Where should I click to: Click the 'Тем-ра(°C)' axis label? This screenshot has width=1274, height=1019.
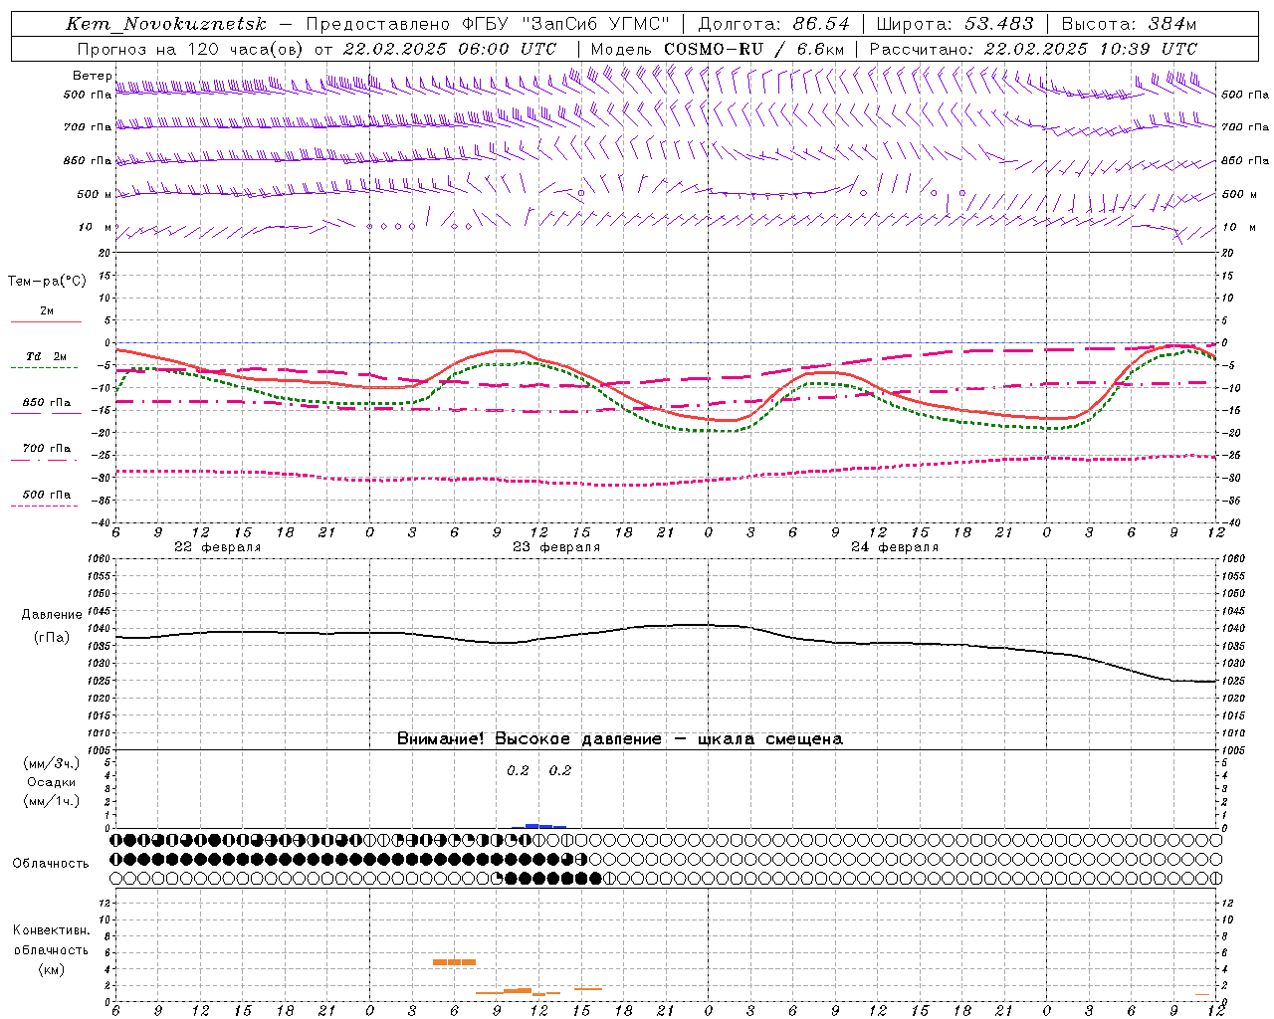(47, 282)
